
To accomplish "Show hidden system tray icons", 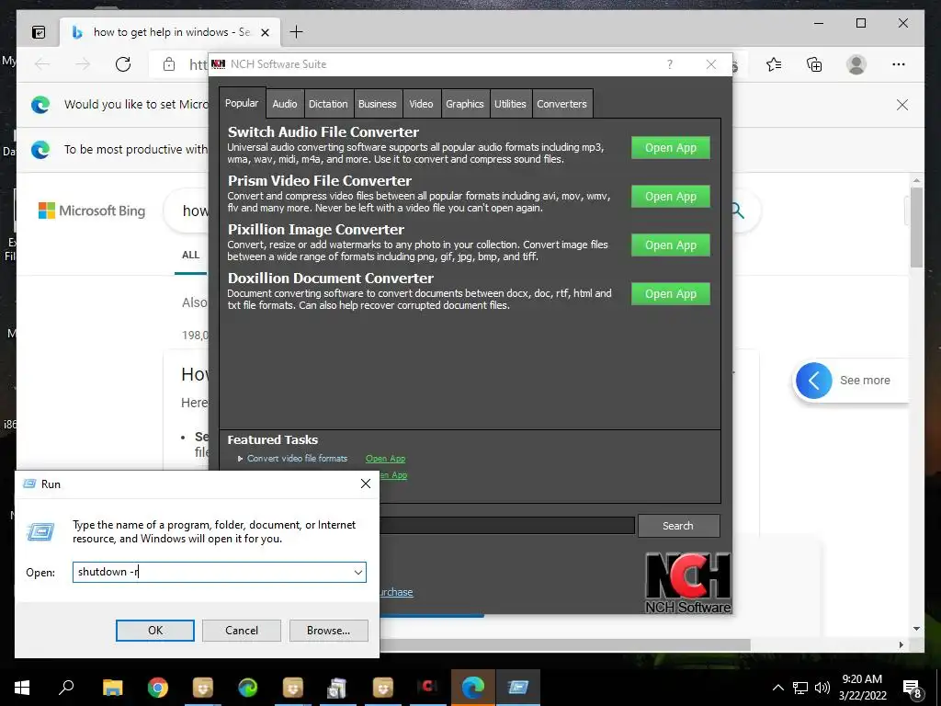I will [x=777, y=688].
